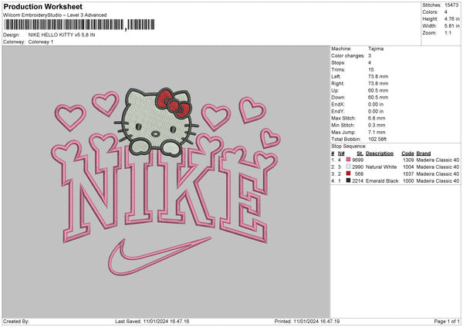
Task: Select the Natural White 2990 color swatch
Action: [x=349, y=167]
